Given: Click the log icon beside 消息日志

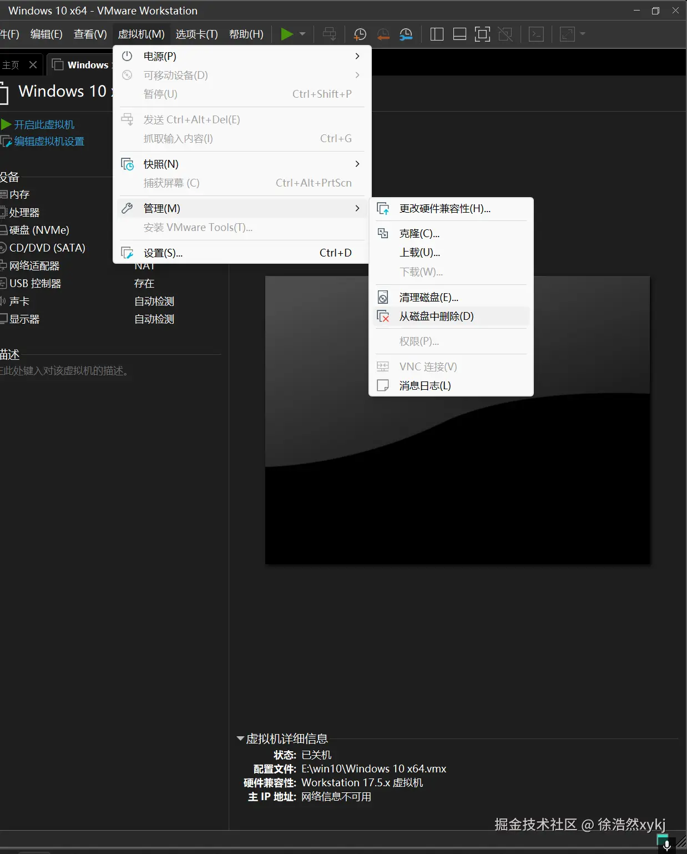Looking at the screenshot, I should point(383,386).
